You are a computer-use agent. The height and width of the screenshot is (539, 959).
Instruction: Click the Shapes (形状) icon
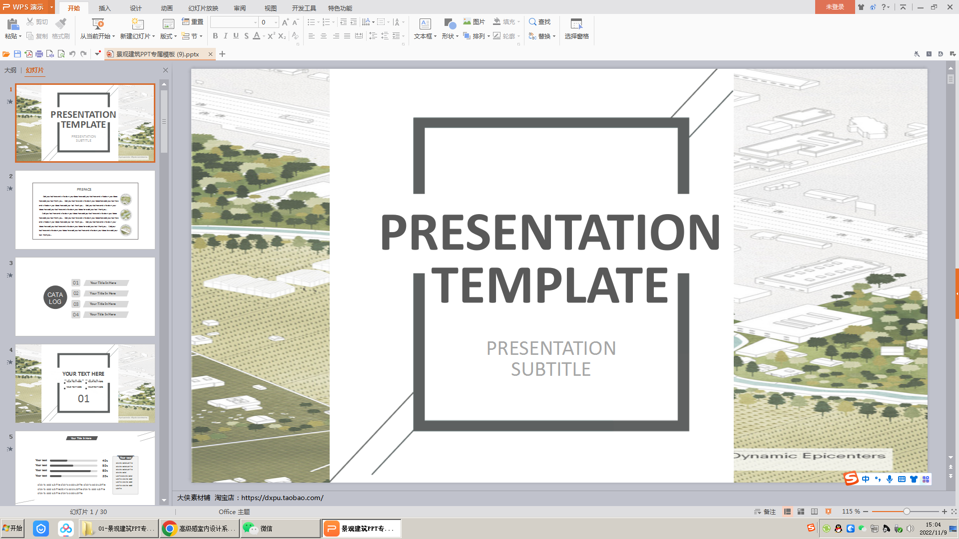450,24
